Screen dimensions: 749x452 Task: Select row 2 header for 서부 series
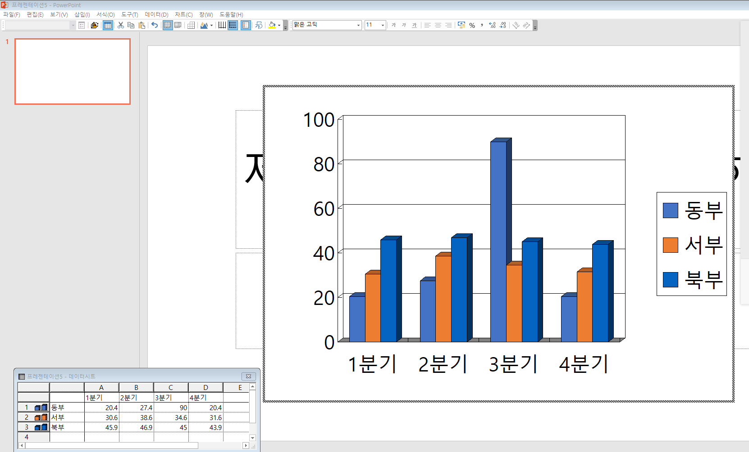click(x=27, y=417)
